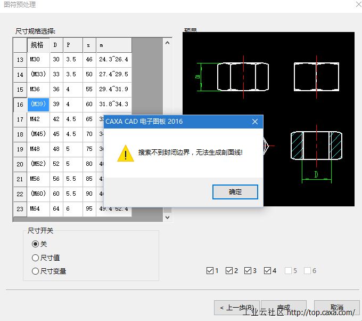
Task: Click the 确定 button in warning dialog
Action: tap(235, 192)
